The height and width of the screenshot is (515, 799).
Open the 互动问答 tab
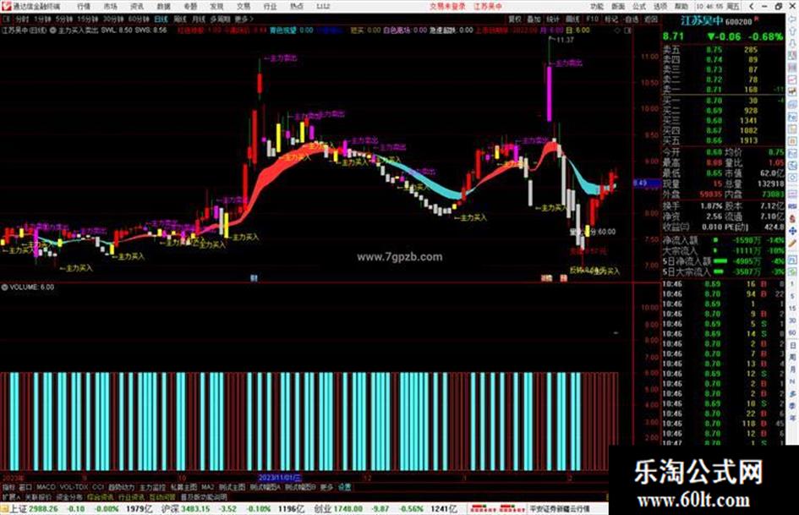click(162, 496)
